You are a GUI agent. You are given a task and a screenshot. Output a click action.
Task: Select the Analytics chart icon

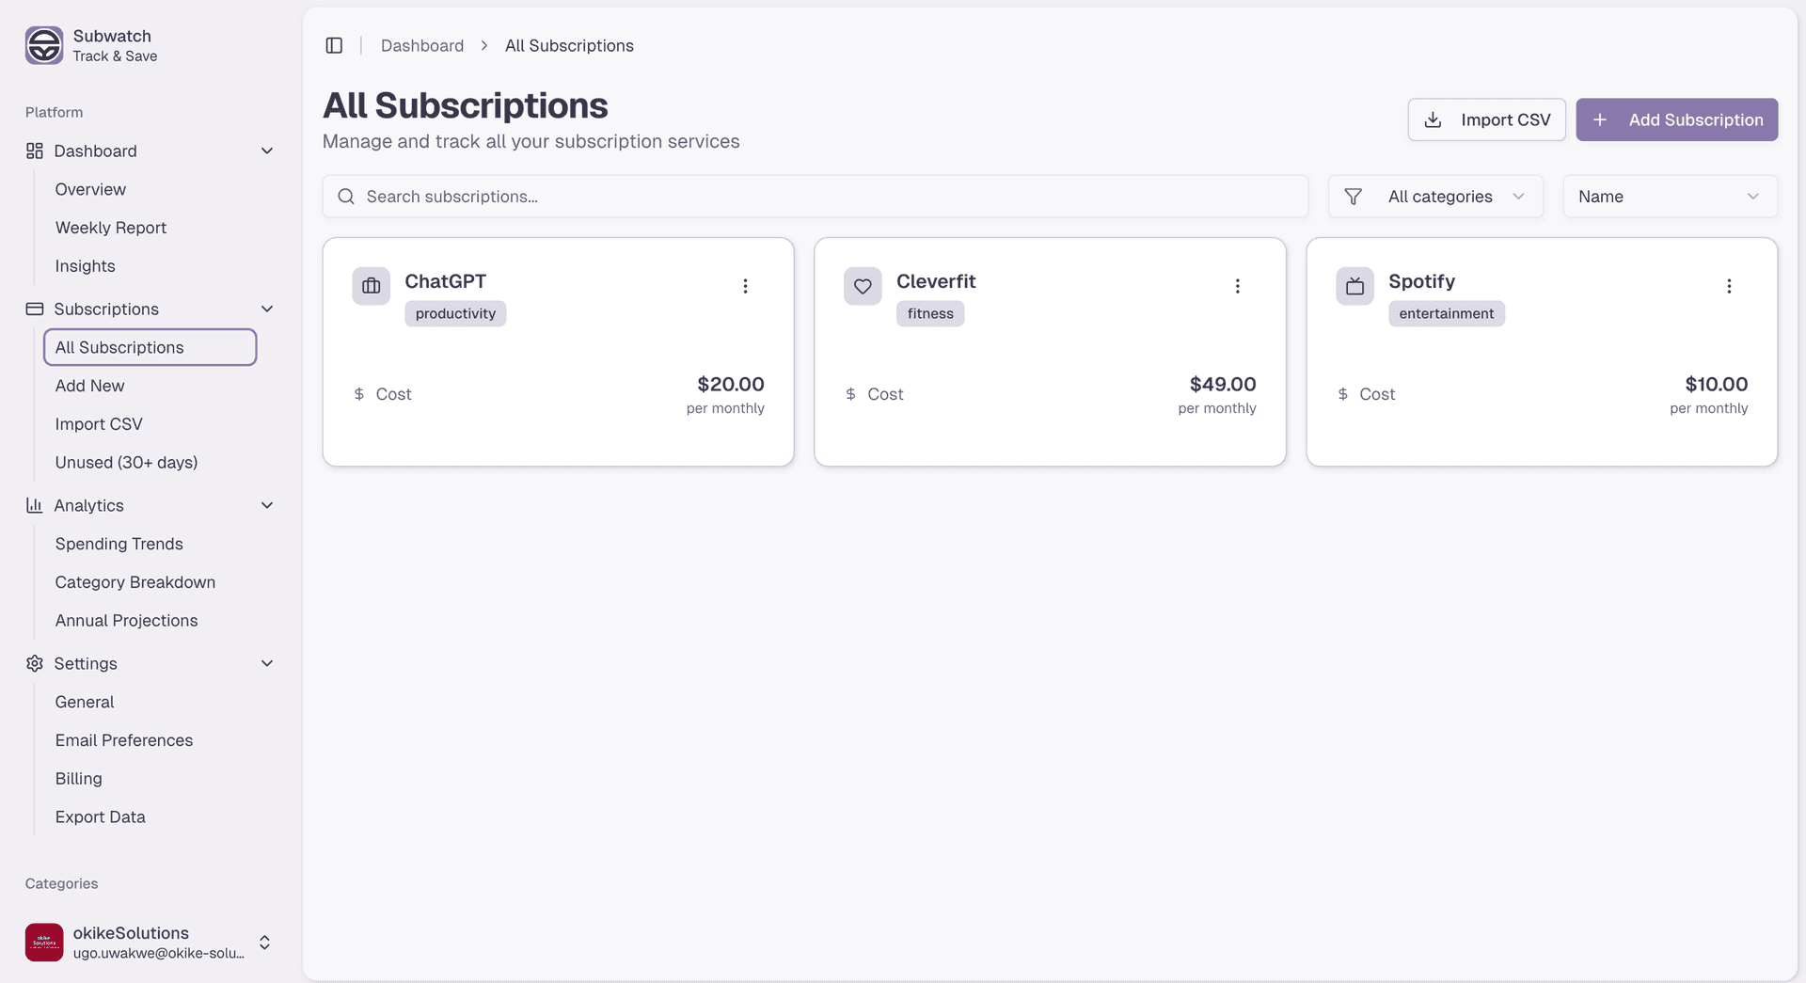34,505
